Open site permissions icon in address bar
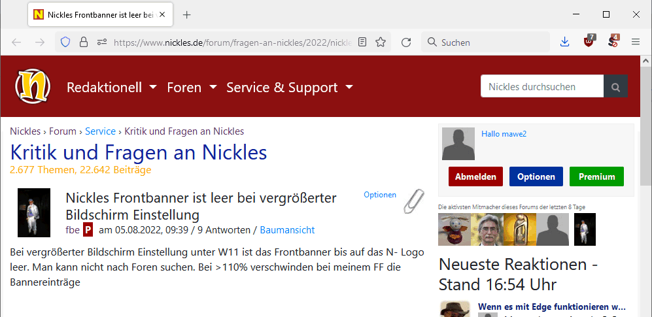The image size is (652, 317). (102, 42)
